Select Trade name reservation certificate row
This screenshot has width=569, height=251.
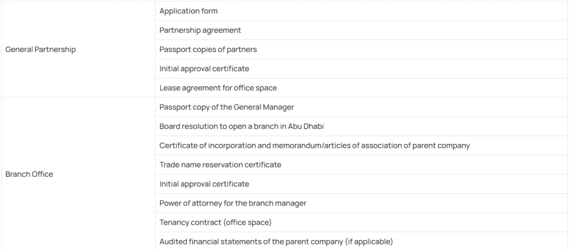pos(362,165)
